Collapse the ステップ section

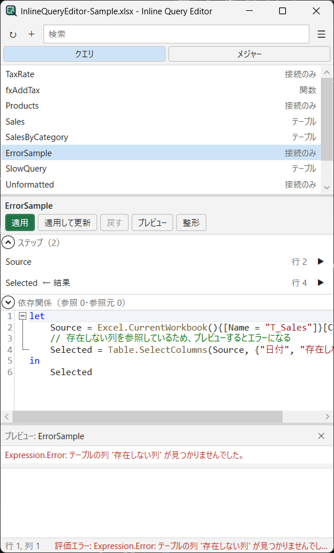pyautogui.click(x=9, y=242)
